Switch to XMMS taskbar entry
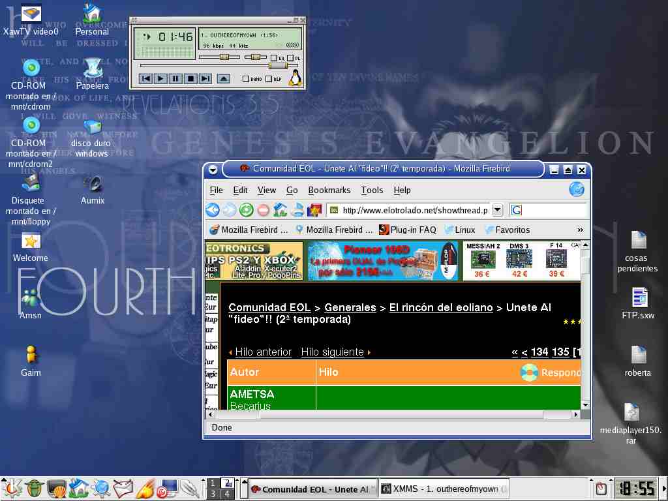 (x=444, y=489)
